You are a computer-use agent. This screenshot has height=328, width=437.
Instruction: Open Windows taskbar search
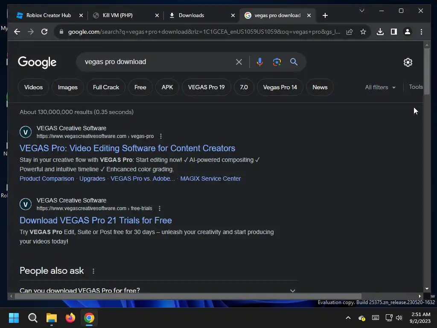[x=32, y=318]
